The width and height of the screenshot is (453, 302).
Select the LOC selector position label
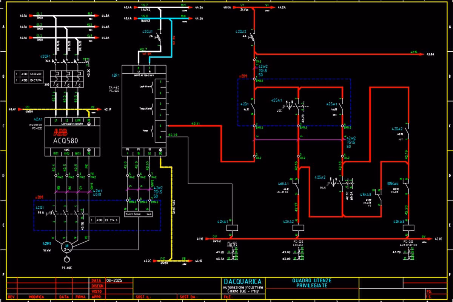(x=279, y=111)
